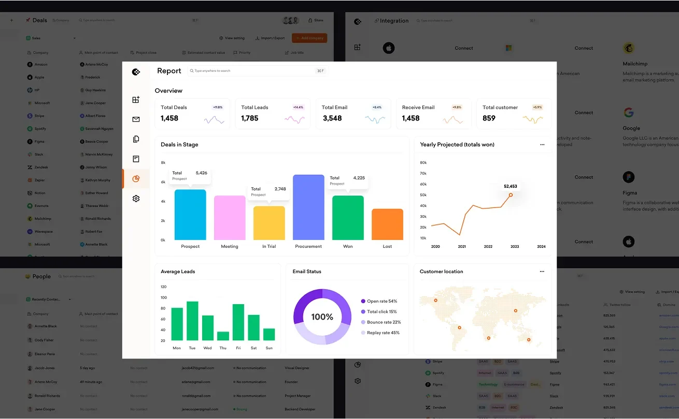This screenshot has width=679, height=419.
Task: Click the Report search input field
Action: (258, 71)
